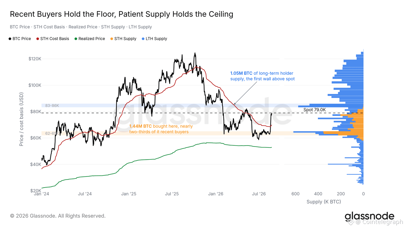The height and width of the screenshot is (228, 405).
Task: Click the blue LTH Supply legend dot
Action: [x=143, y=39]
